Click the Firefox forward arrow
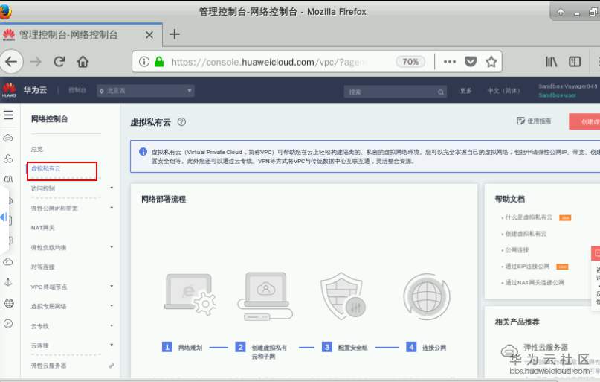 point(36,61)
